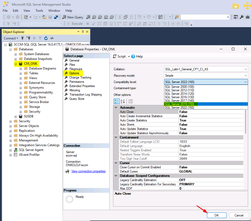Click the SQL Server Agent tree node
Viewport: 251px width, 221px height.
coord(31,150)
